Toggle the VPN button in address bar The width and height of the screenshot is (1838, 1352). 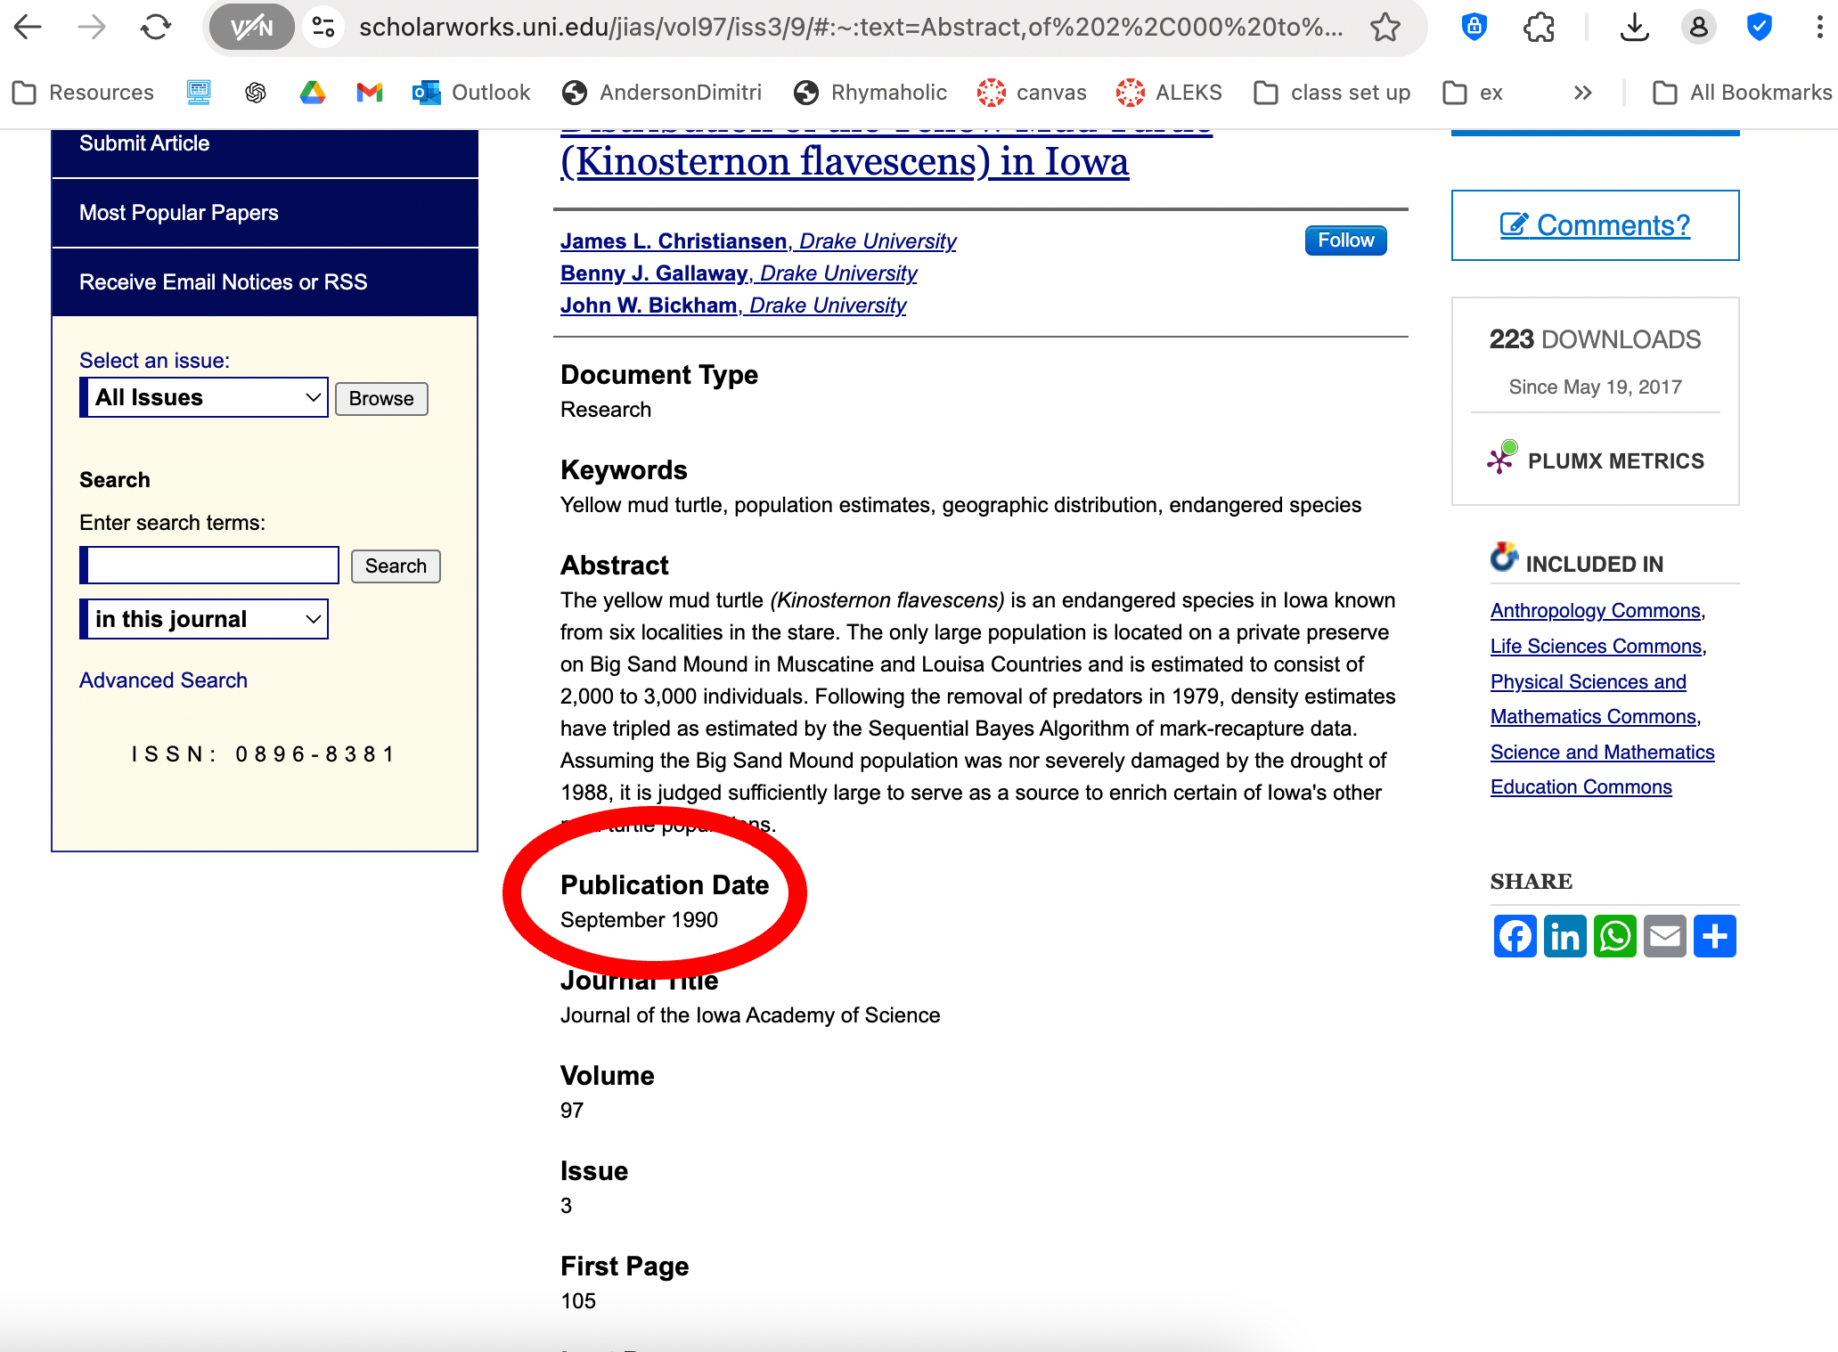pos(252,28)
